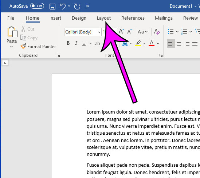The image size is (200, 178).
Task: Open Customize Quick Access Toolbar menu
Action: (87, 6)
